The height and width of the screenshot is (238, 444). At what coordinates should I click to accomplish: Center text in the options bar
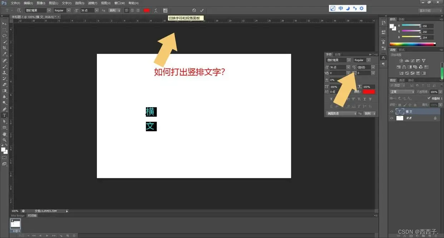pyautogui.click(x=132, y=10)
